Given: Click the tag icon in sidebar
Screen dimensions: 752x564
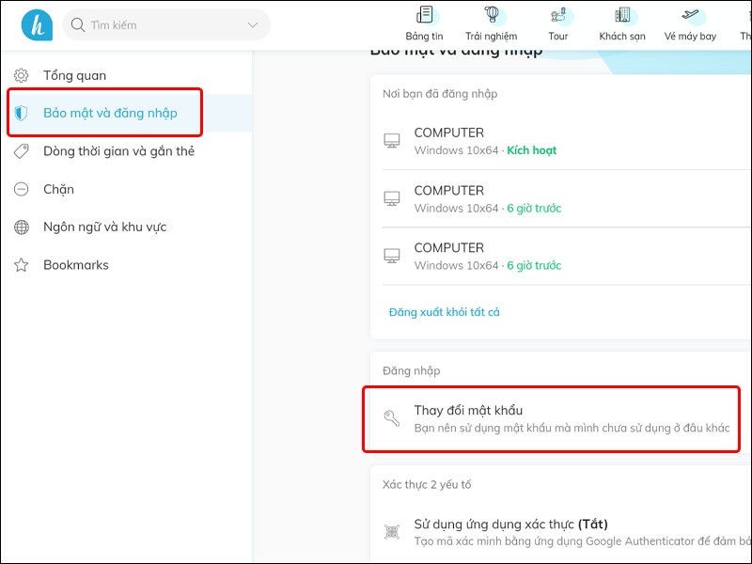Looking at the screenshot, I should 21,151.
